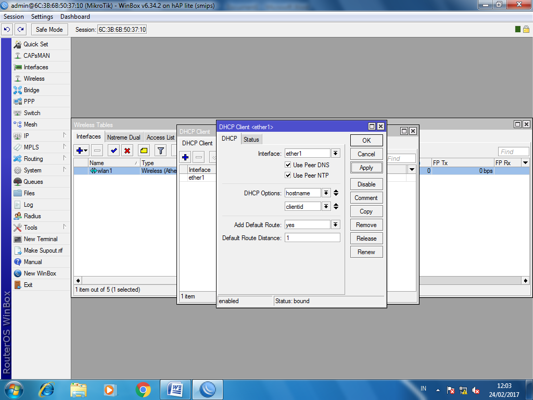Open Files menu item

[29, 193]
